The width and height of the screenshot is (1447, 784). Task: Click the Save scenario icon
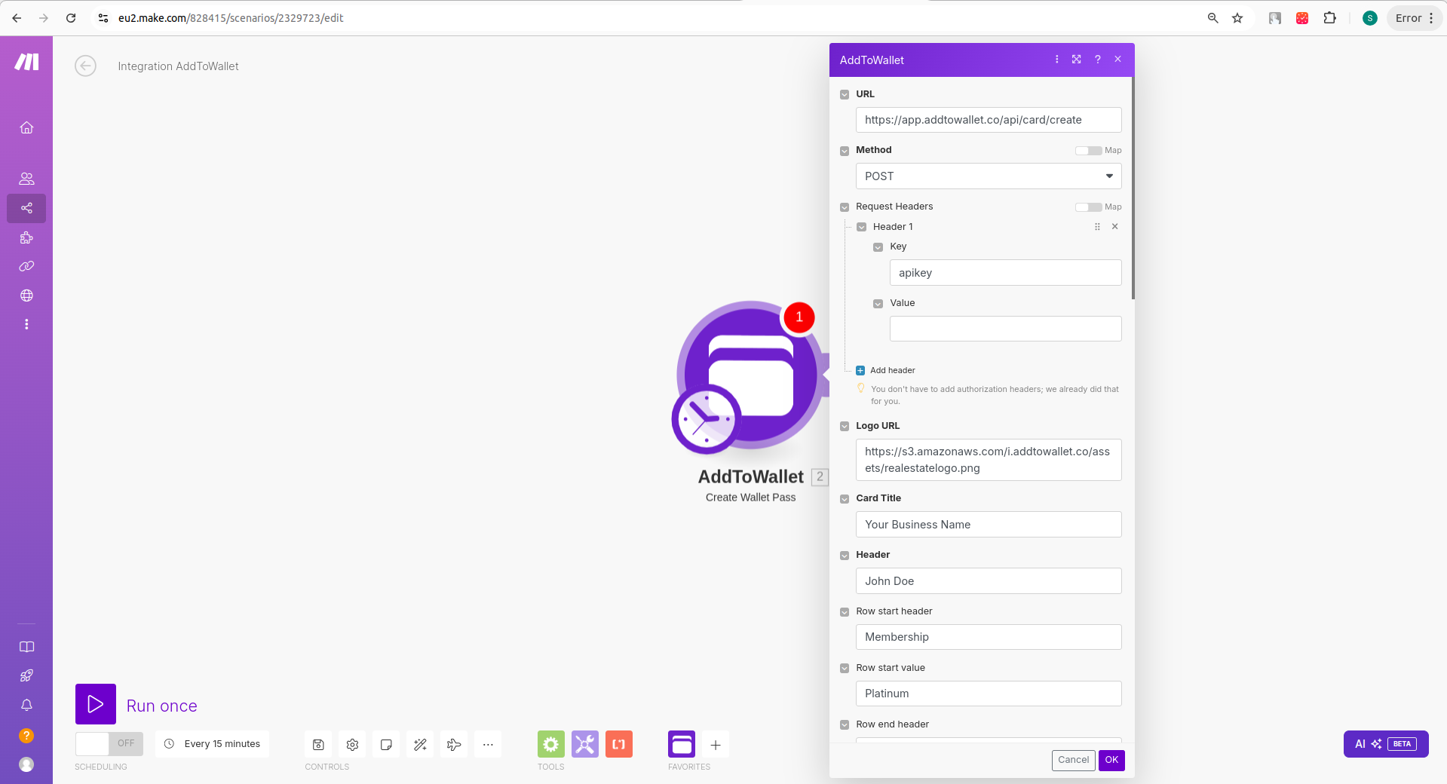pyautogui.click(x=318, y=745)
